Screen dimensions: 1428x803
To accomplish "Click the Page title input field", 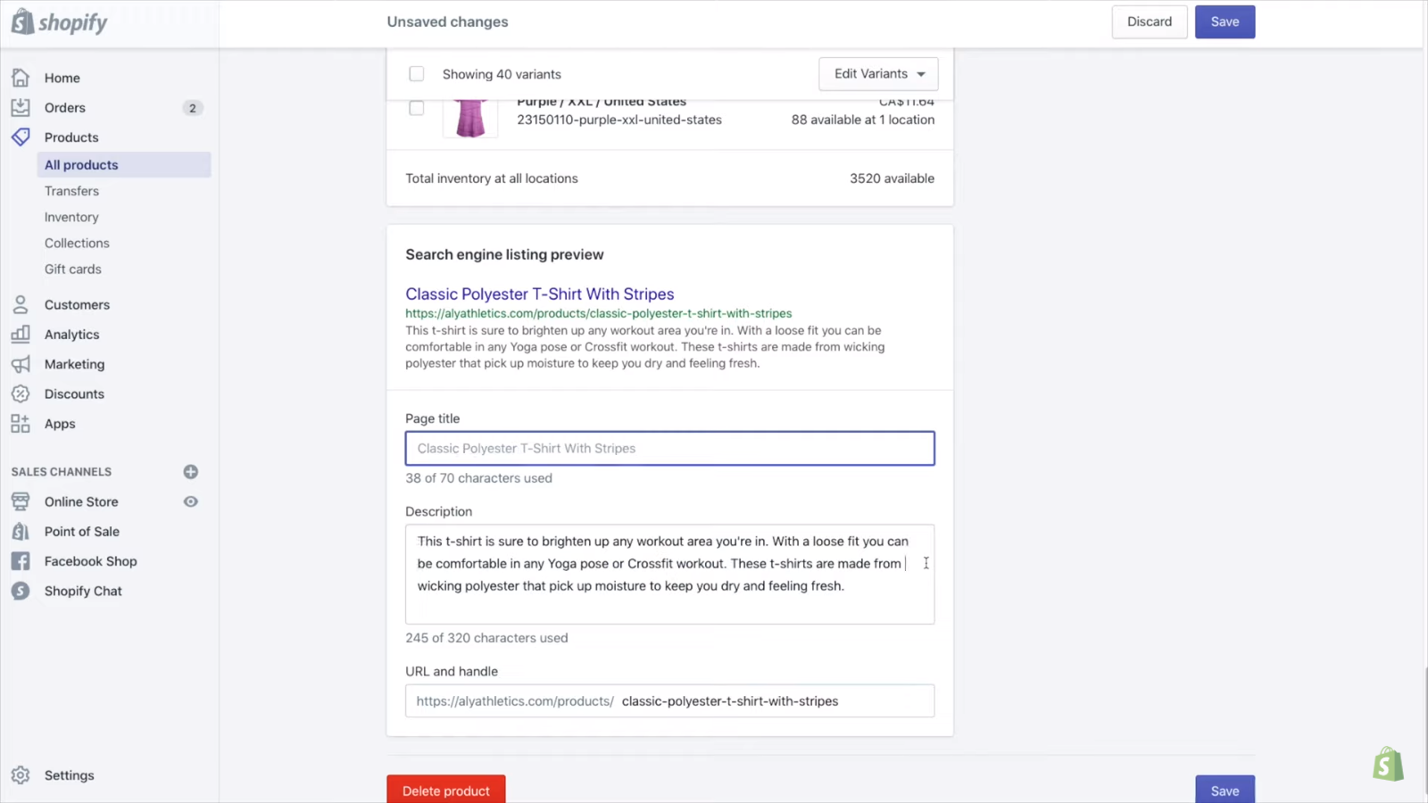I will (669, 449).
